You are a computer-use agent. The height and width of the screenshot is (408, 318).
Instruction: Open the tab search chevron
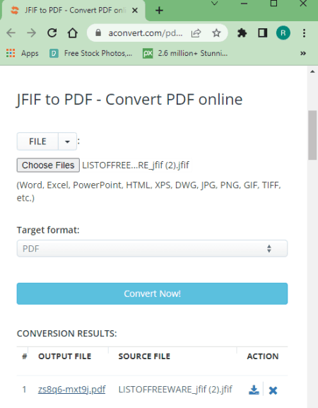click(215, 4)
